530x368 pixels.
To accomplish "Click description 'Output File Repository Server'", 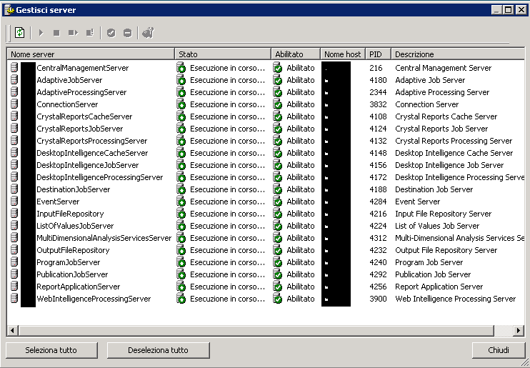I will point(446,250).
